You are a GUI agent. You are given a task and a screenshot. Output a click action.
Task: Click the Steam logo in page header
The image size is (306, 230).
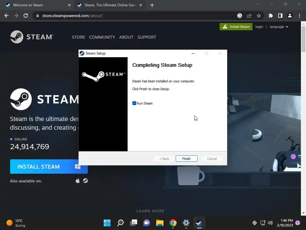[32, 37]
